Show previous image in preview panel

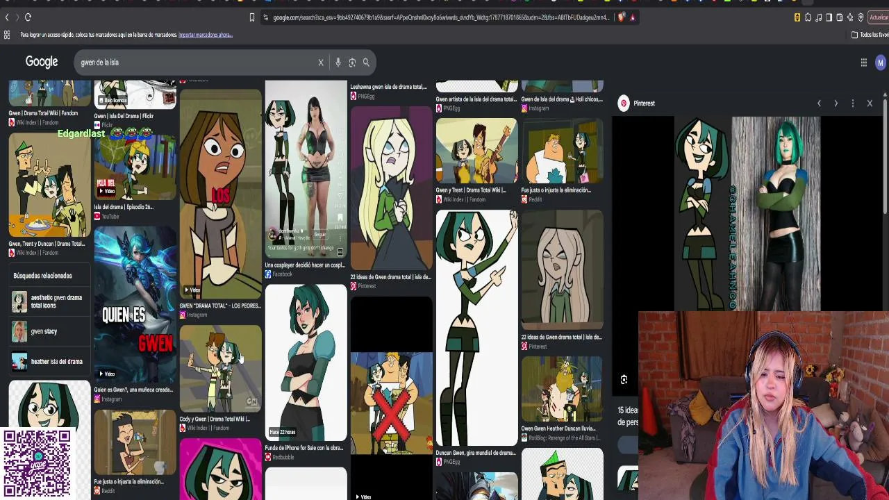pos(819,103)
